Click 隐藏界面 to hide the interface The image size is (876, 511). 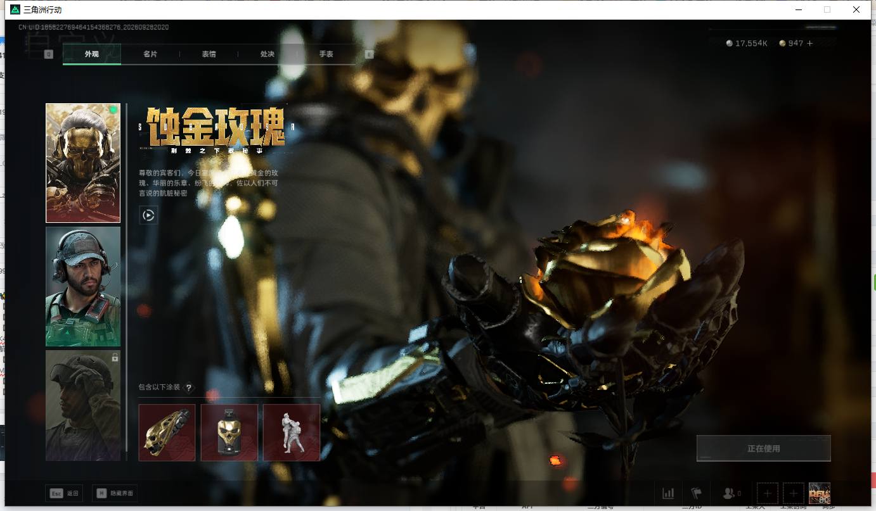click(120, 493)
